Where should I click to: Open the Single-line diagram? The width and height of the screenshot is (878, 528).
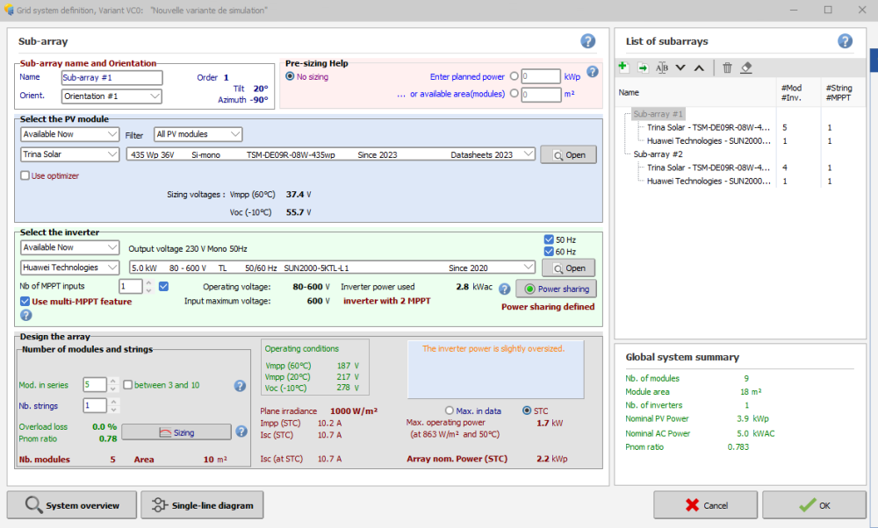pos(202,505)
